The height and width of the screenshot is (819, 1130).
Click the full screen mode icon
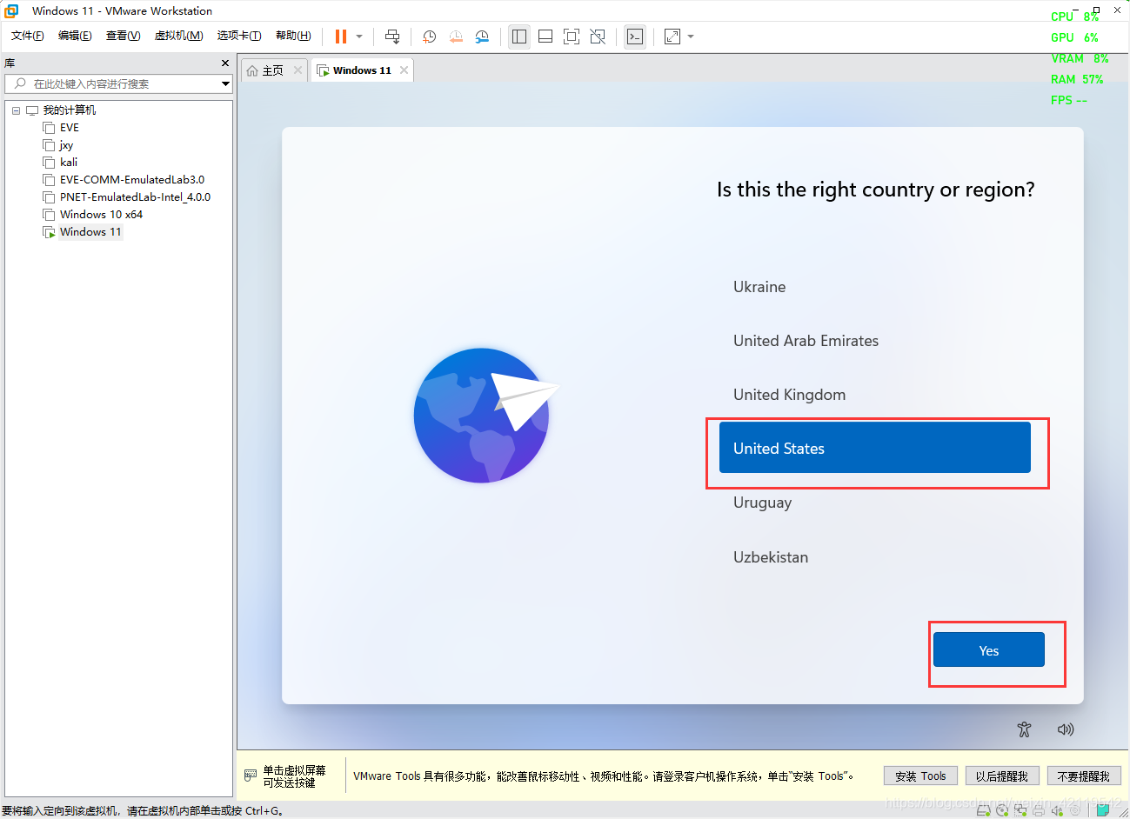[x=572, y=37]
